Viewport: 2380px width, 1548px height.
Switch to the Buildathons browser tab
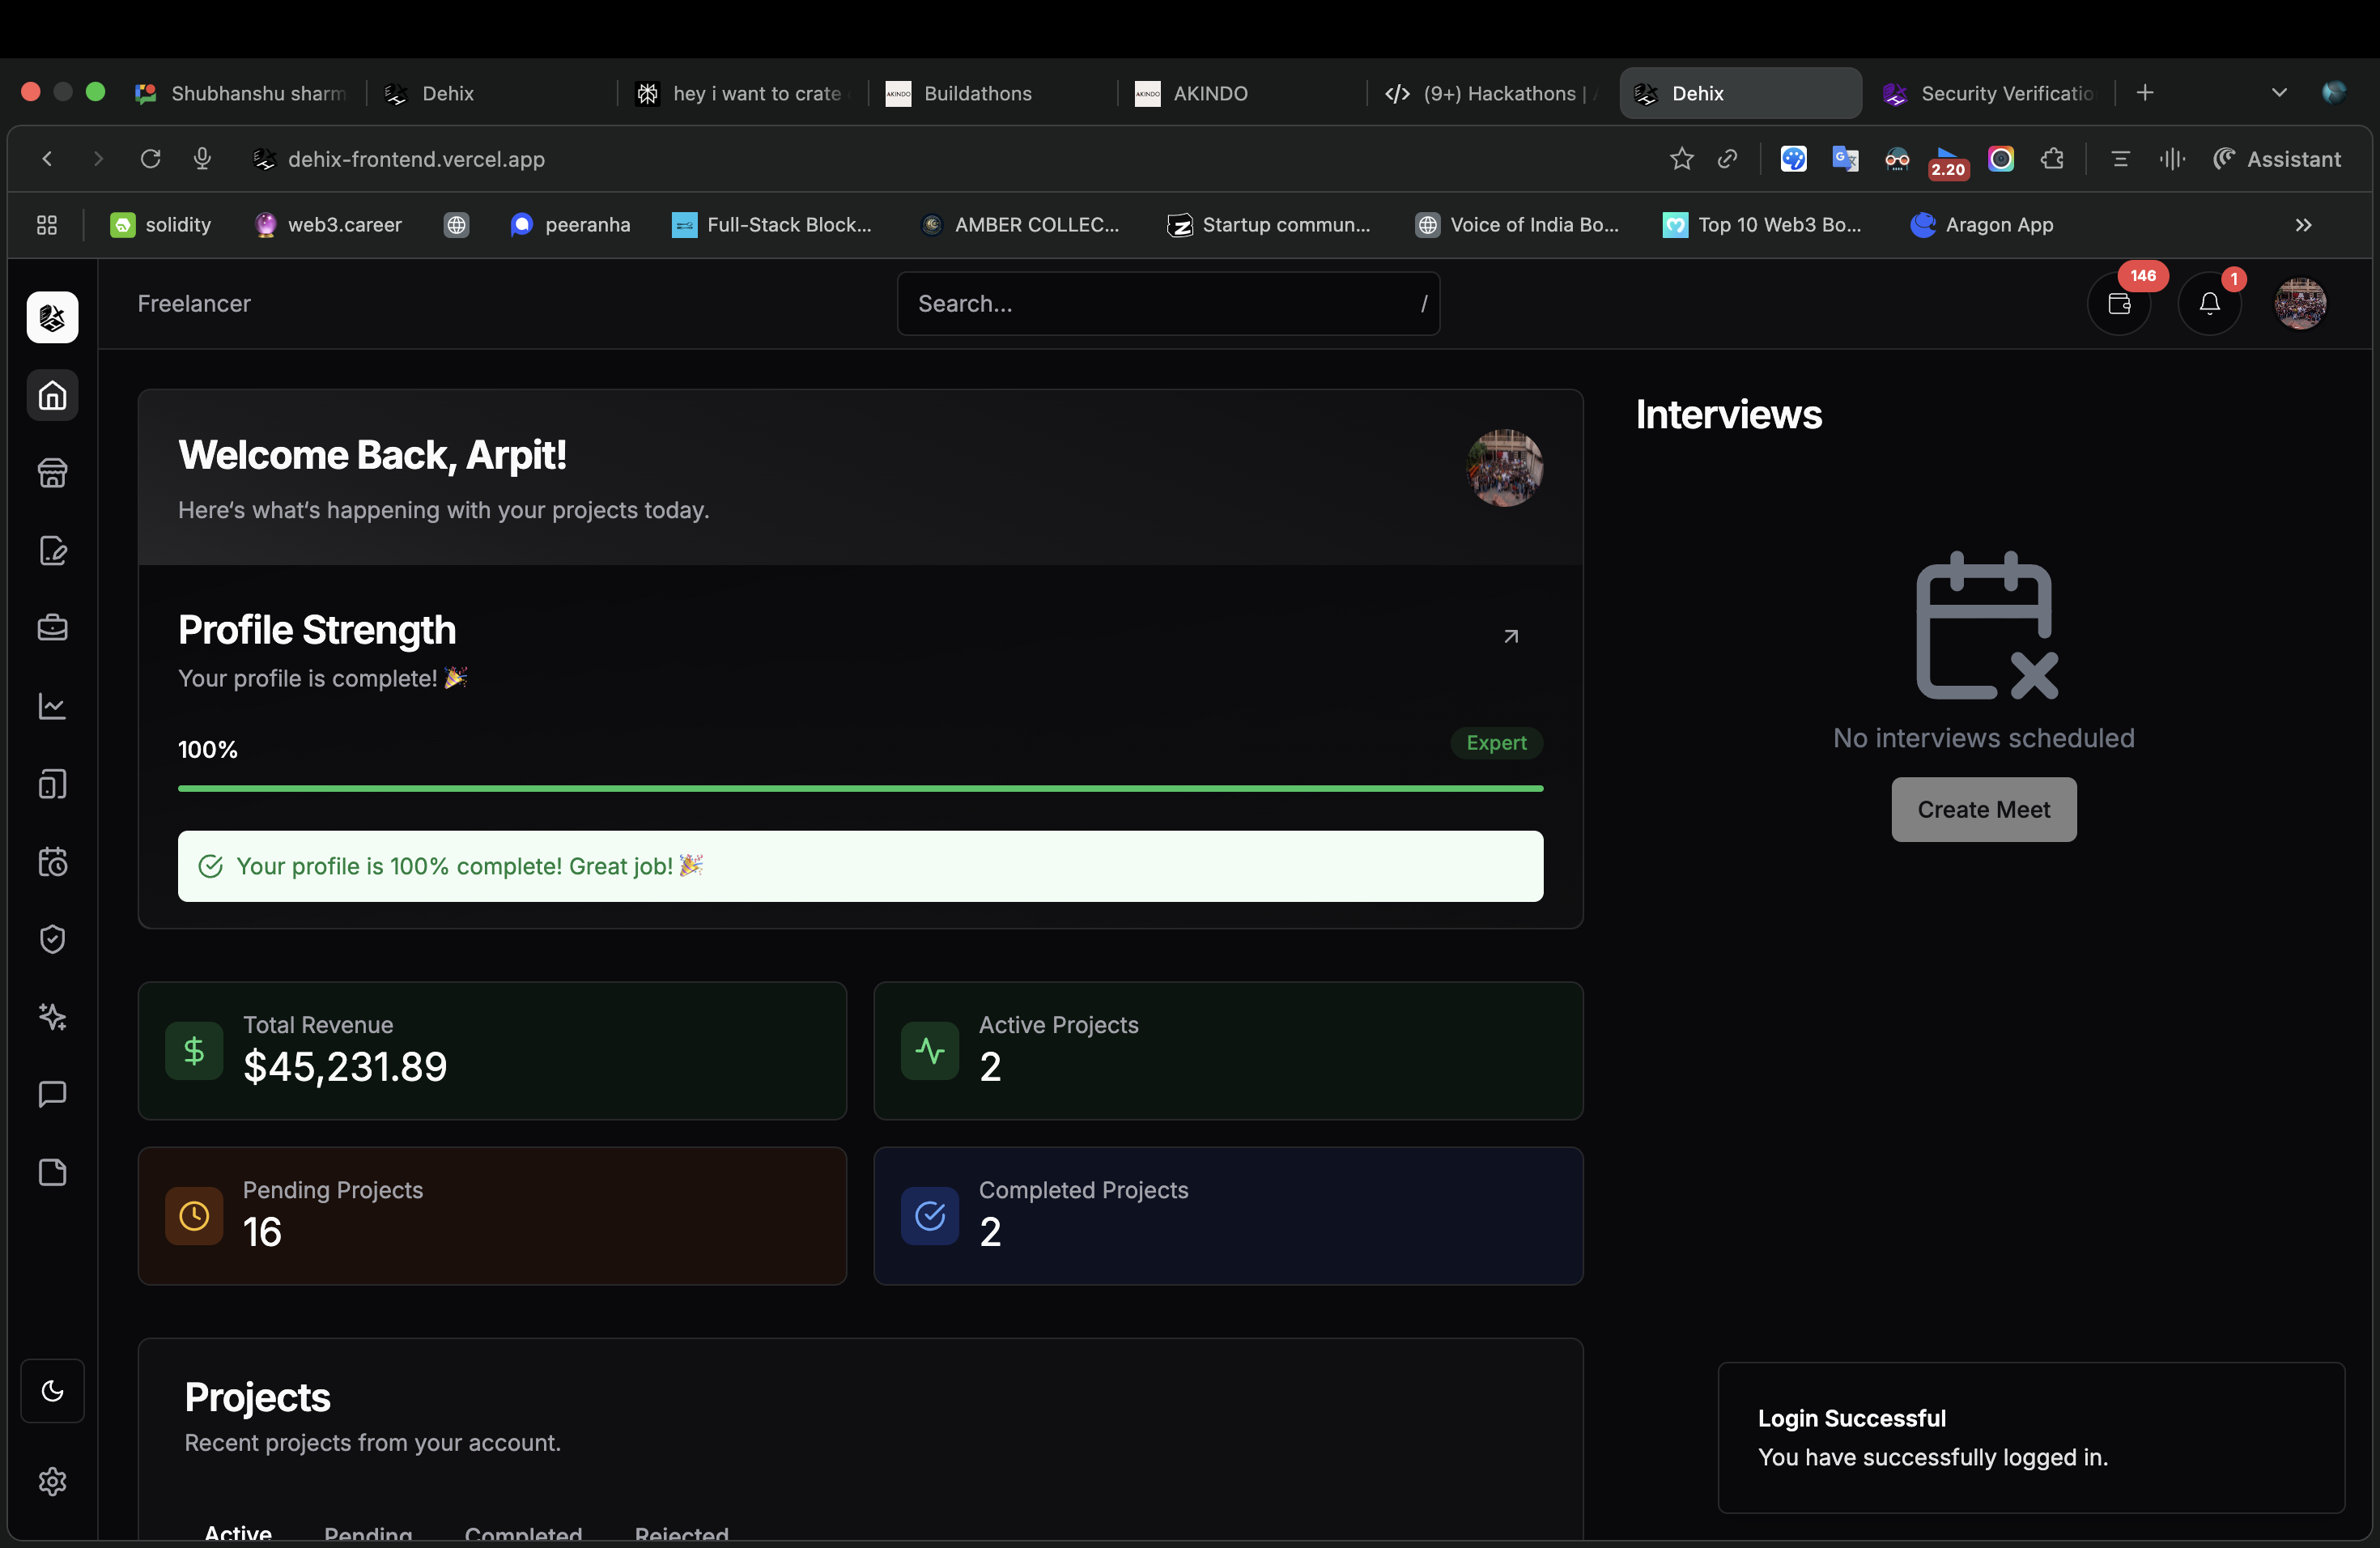(x=976, y=93)
